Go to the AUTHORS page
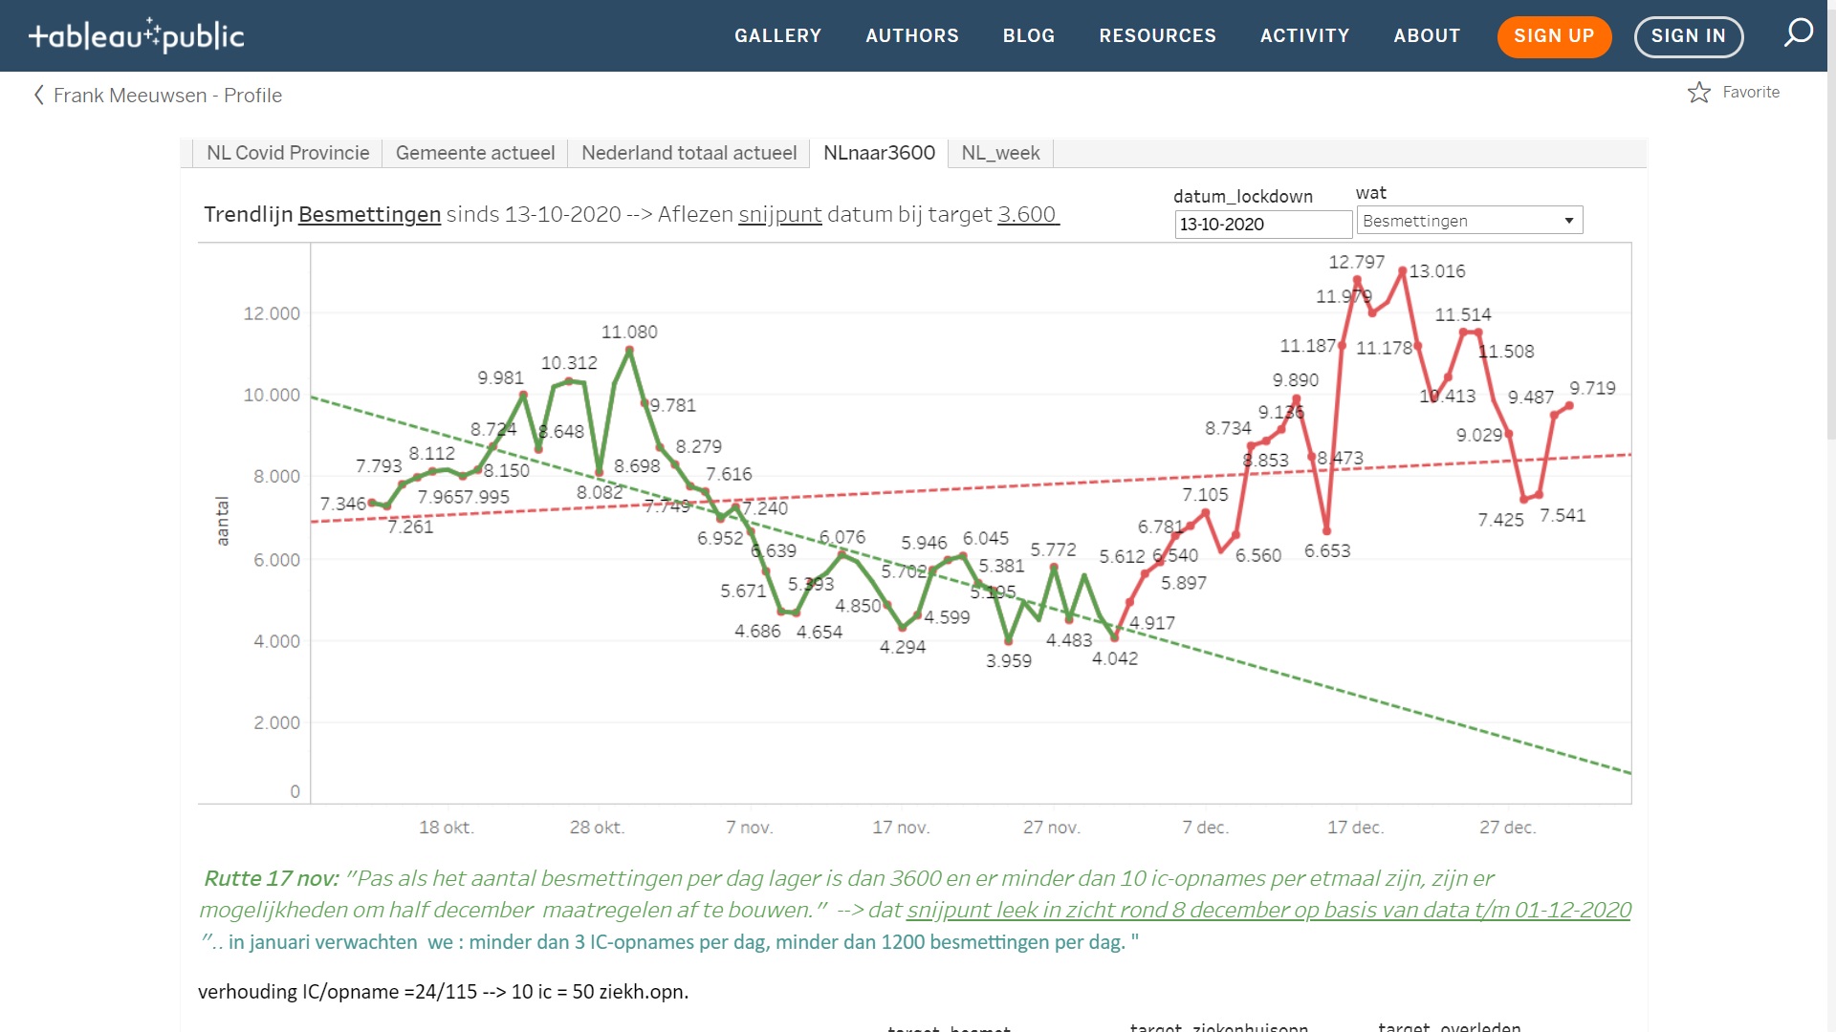 click(x=911, y=36)
